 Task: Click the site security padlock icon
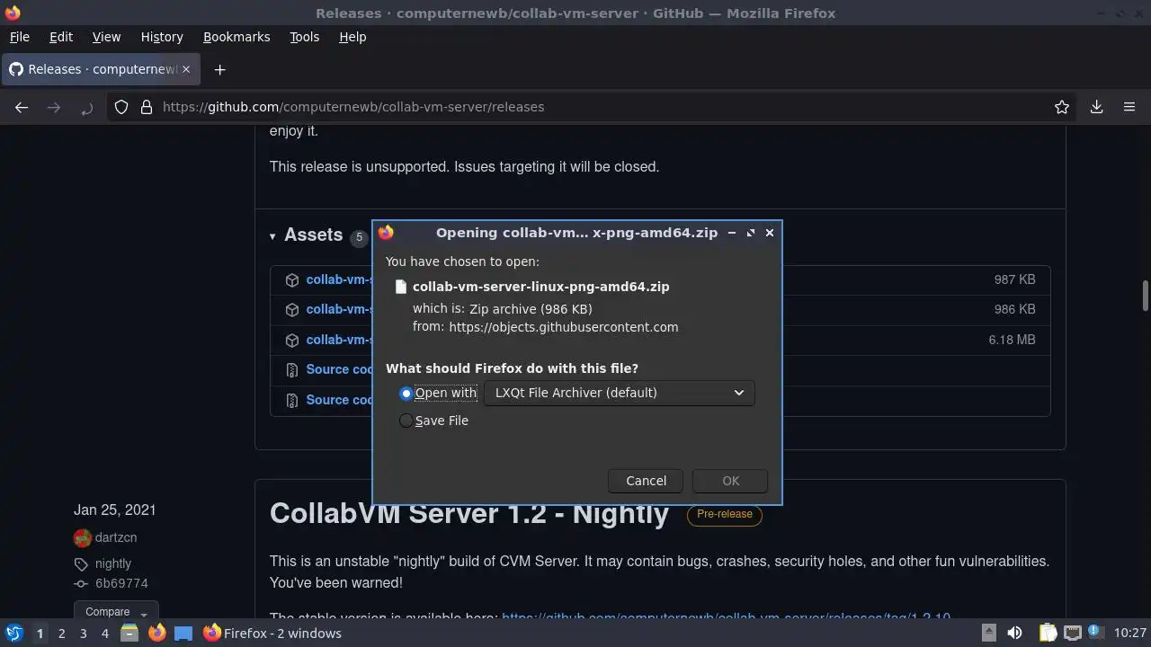pos(147,107)
